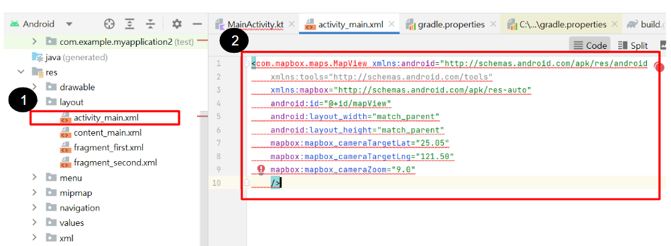Click the menu folder icon
This screenshot has width=671, height=246.
51,178
